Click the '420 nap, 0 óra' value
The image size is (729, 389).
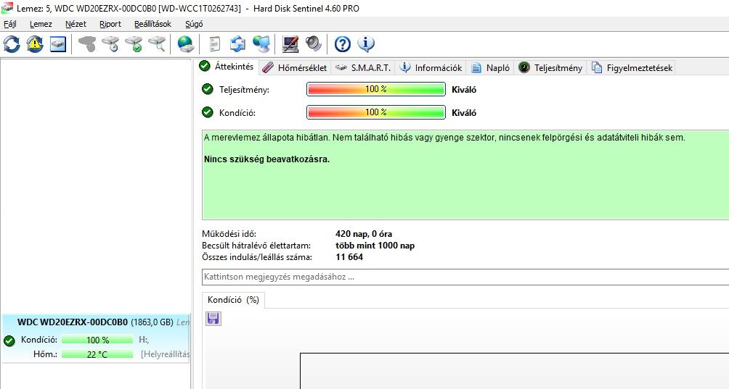click(x=364, y=234)
